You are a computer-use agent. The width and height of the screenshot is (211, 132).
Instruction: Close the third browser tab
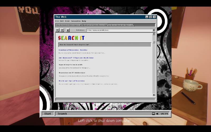132,25
